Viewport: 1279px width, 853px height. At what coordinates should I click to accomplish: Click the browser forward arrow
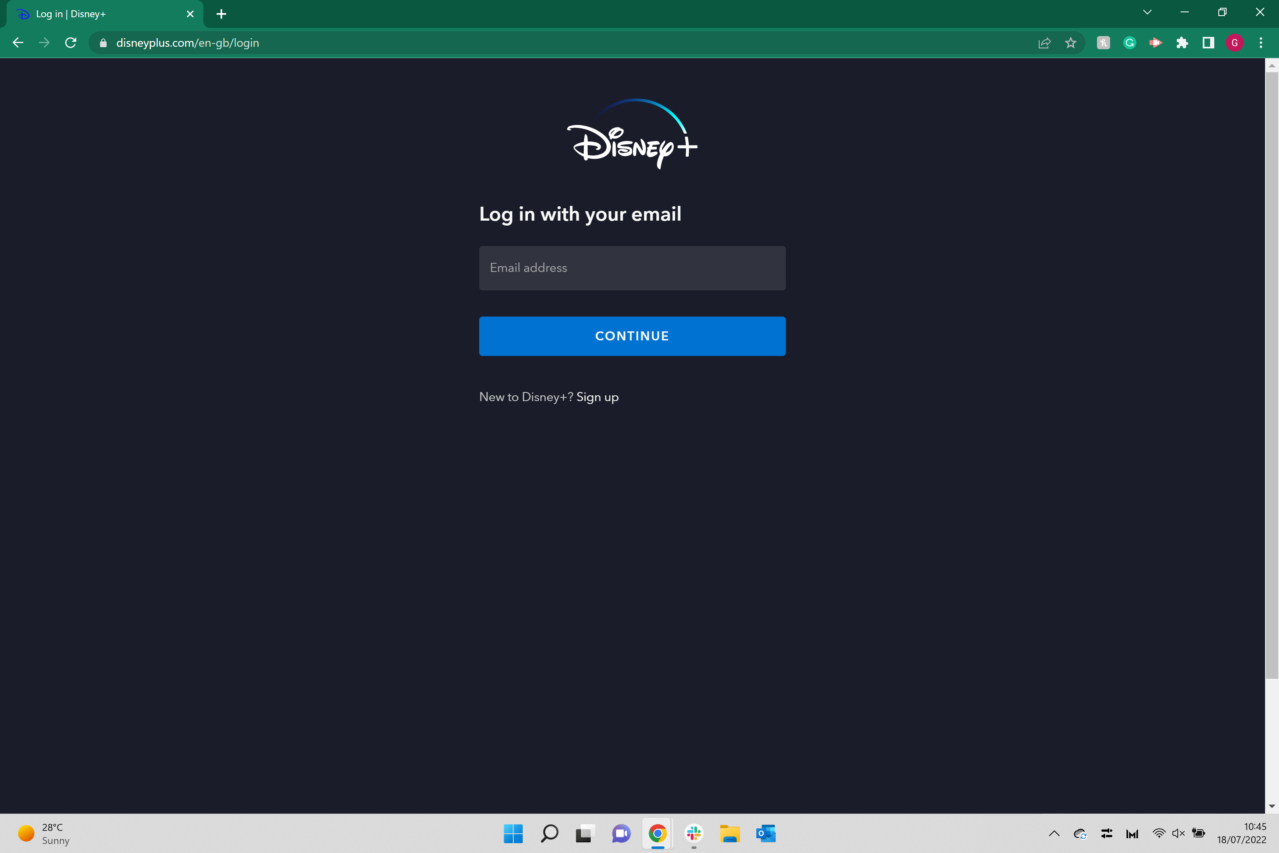pyautogui.click(x=44, y=42)
